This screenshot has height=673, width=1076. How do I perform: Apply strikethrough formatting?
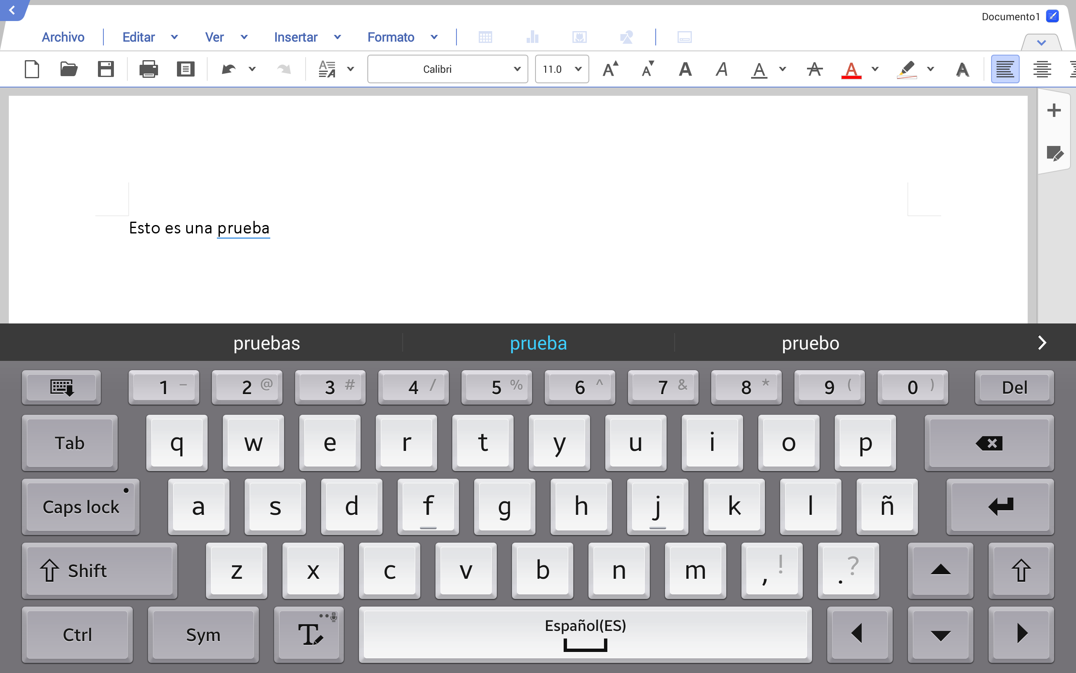[x=814, y=69]
